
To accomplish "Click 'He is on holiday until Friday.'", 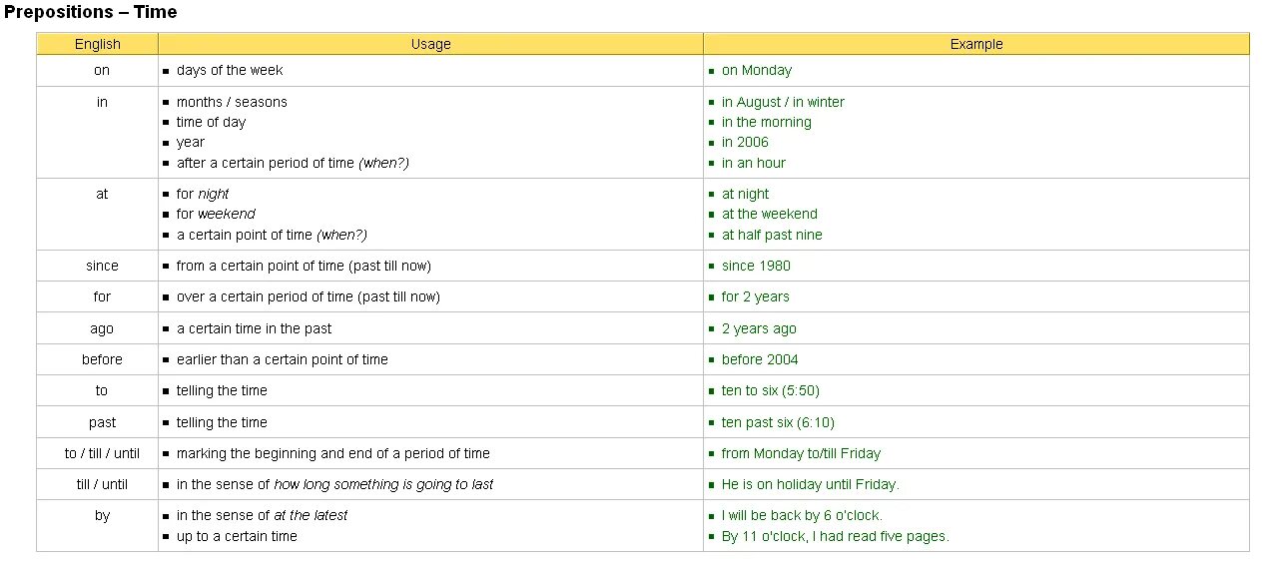I will click(x=810, y=485).
